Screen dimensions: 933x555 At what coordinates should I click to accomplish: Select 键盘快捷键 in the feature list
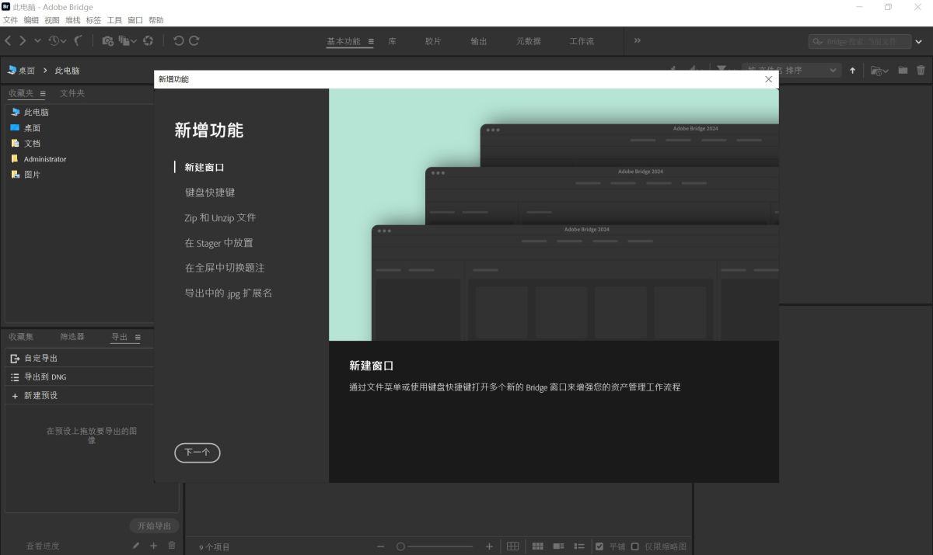[x=209, y=193]
